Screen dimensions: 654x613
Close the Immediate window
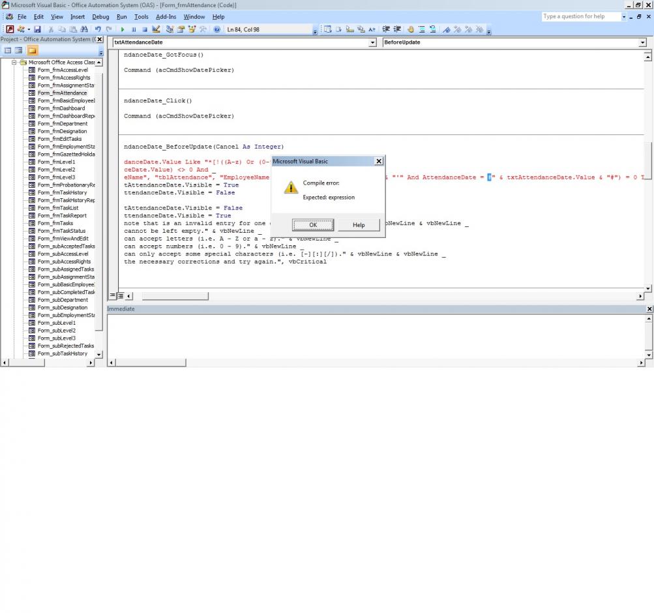[x=649, y=309]
